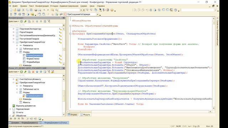Viewport: 228px width, 128px height.
Task: Click the stopwatch performance icon in toolbar
Action: (x=176, y=10)
